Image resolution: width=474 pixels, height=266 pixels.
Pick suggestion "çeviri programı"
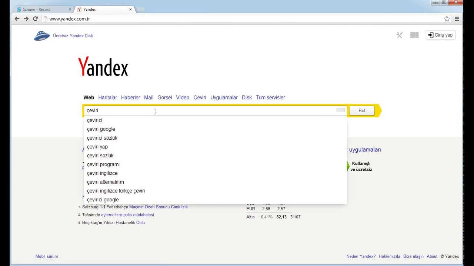216,165
